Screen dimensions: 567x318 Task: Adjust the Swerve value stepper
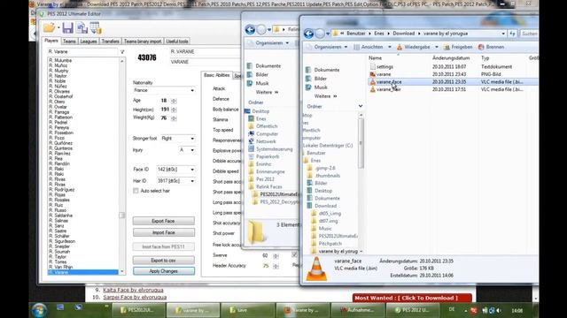(x=276, y=255)
